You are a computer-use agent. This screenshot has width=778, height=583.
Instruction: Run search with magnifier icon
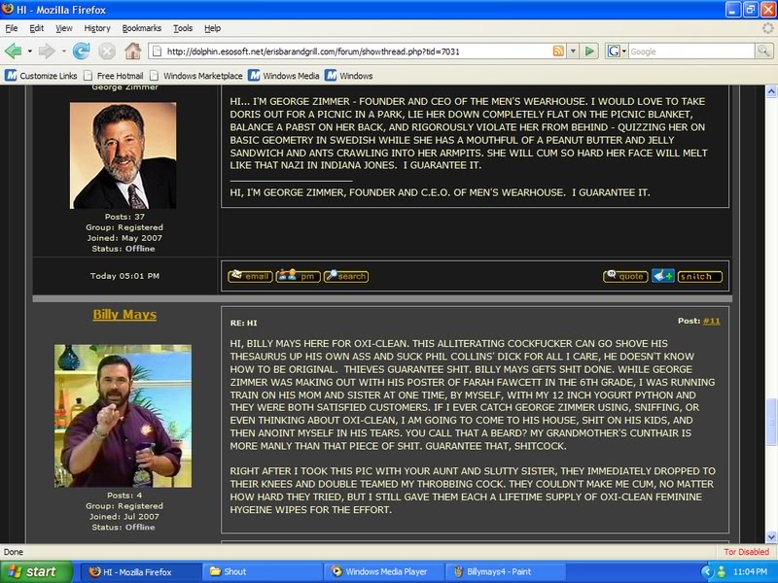coord(763,51)
